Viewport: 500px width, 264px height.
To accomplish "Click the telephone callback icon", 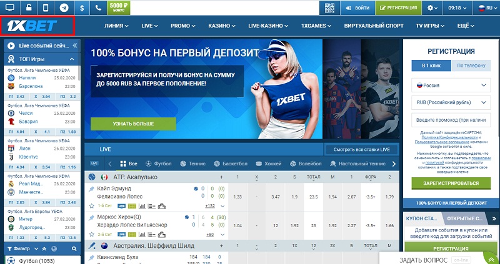I will click(x=100, y=8).
